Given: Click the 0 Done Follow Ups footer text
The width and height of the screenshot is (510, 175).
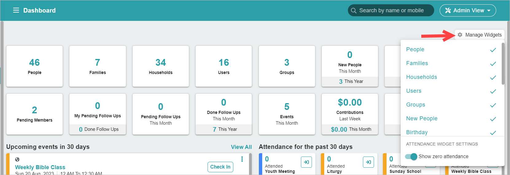Looking at the screenshot, I should tap(99, 129).
